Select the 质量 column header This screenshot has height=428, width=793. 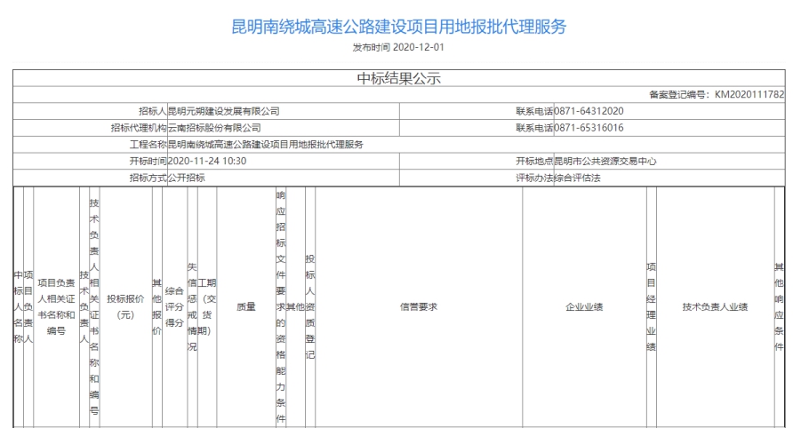coord(246,306)
